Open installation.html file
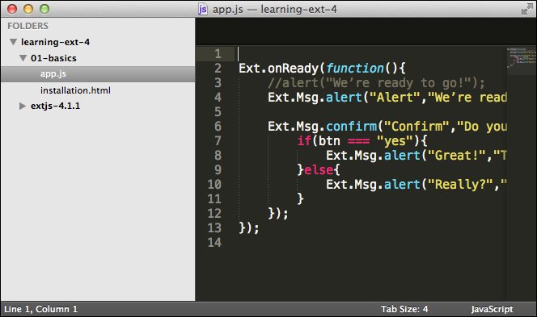The width and height of the screenshot is (537, 317). pos(75,90)
